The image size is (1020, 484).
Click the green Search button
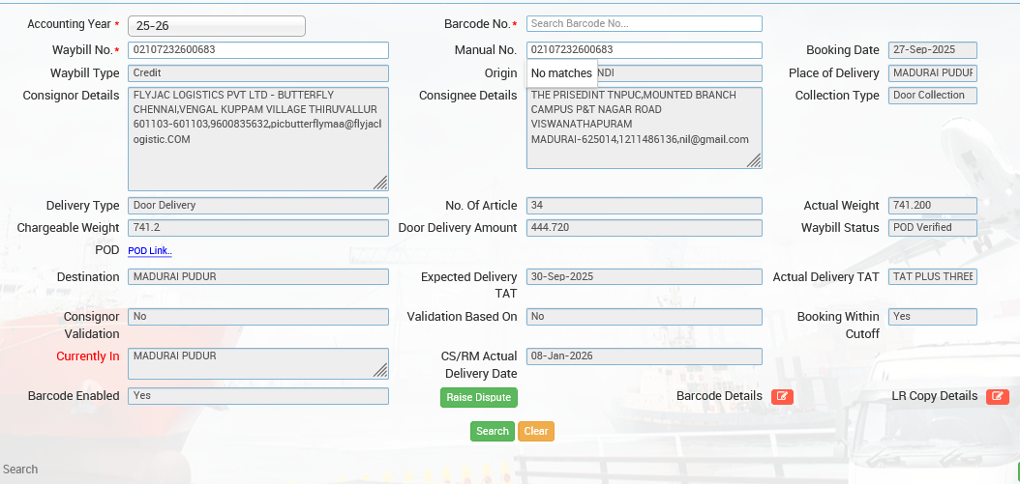493,431
